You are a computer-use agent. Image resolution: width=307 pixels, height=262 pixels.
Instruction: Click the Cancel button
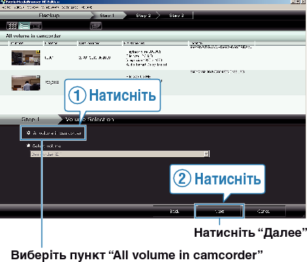[263, 211]
